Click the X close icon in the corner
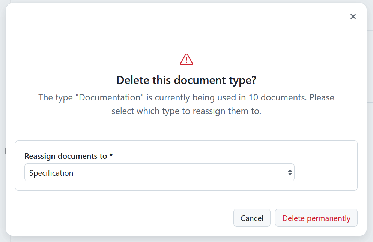Image resolution: width=373 pixels, height=242 pixels. (353, 16)
